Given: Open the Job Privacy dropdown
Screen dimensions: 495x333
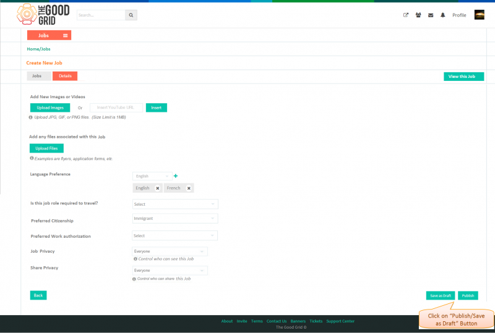Looking at the screenshot, I should point(170,251).
